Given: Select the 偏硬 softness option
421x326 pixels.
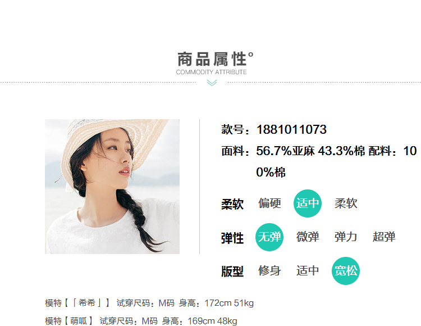Looking at the screenshot, I should [x=269, y=203].
